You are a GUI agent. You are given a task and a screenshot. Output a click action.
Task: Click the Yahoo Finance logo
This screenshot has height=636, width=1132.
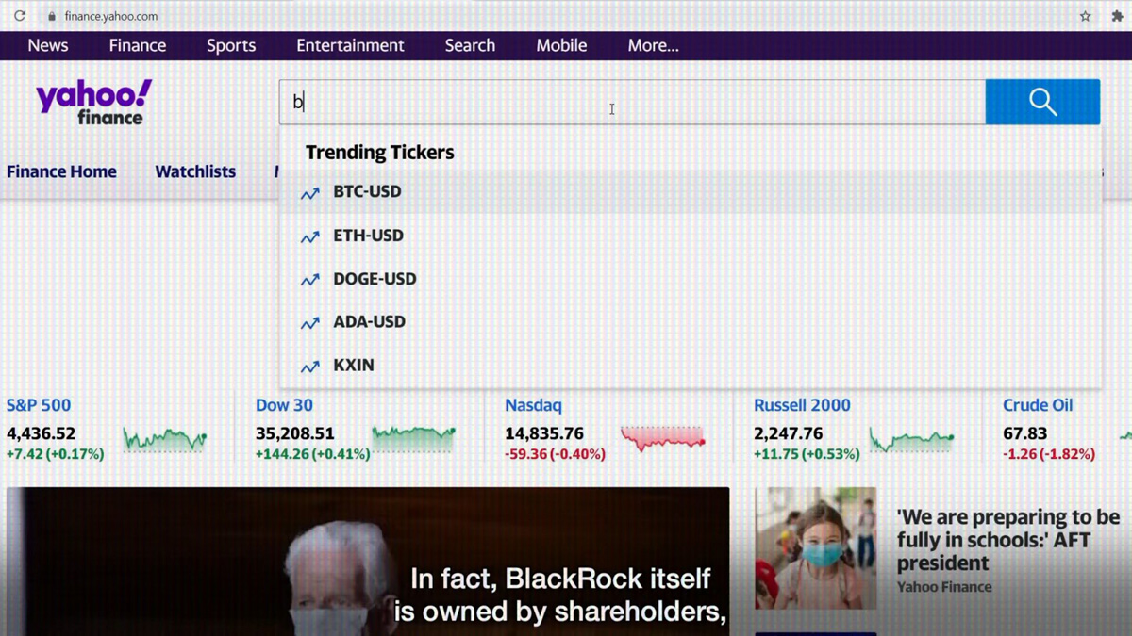click(93, 102)
